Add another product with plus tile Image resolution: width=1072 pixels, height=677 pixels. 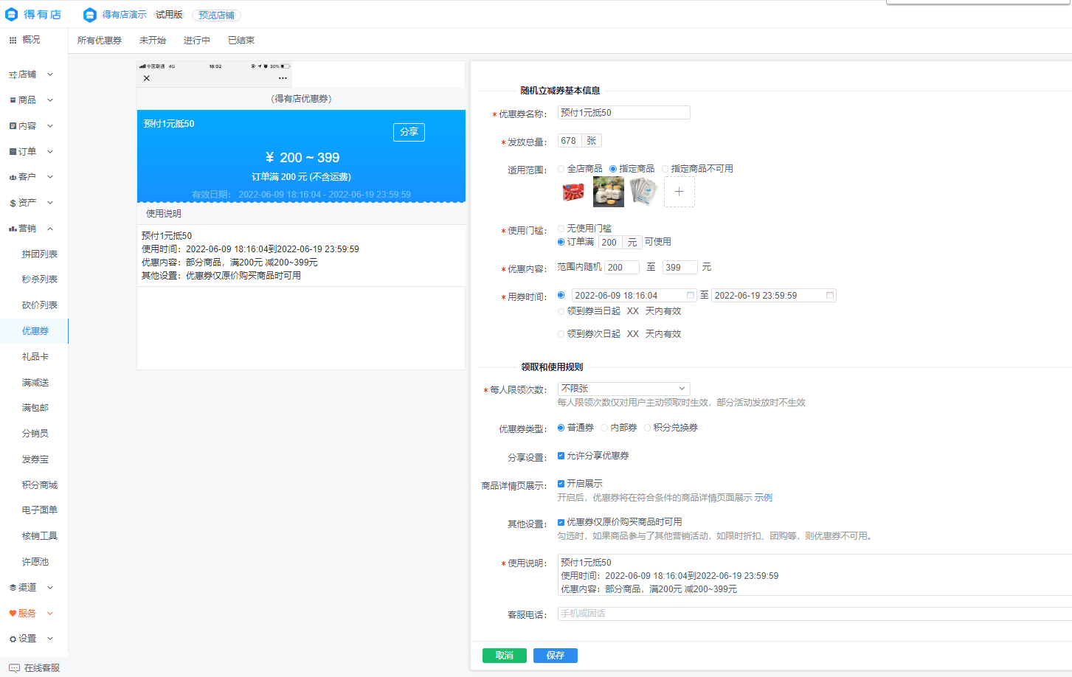tap(679, 192)
